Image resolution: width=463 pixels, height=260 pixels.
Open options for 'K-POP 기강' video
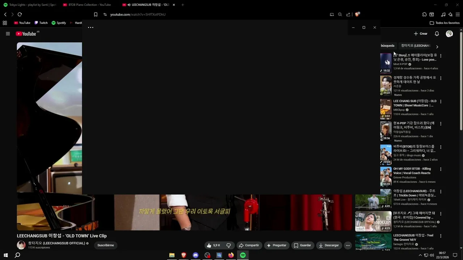[x=441, y=124]
